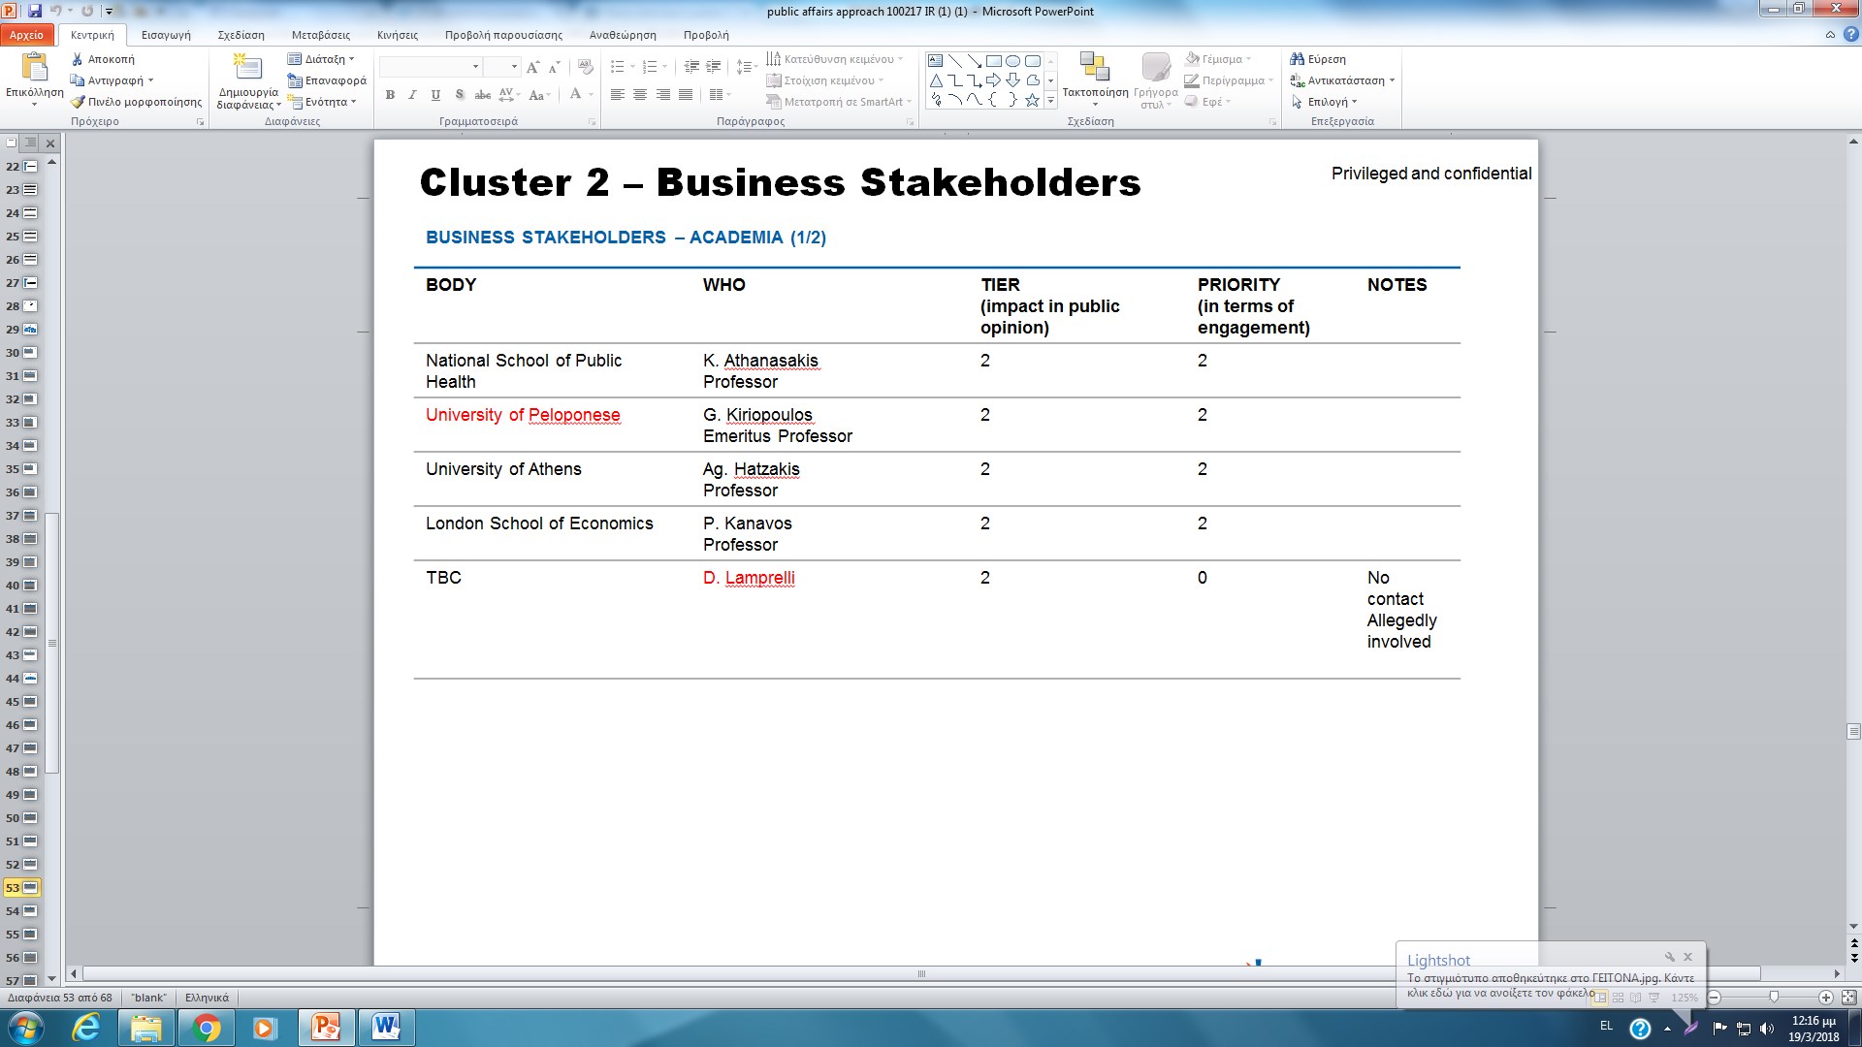Switch to the Σχεδίαση ribbon tab
Image resolution: width=1862 pixels, height=1047 pixels.
coord(241,35)
